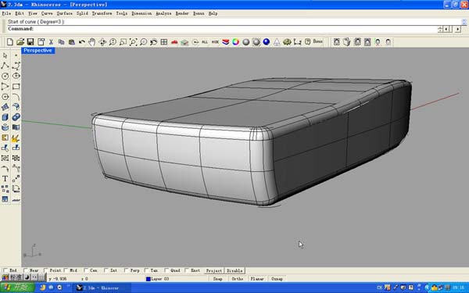Expand command history scroll arrow
This screenshot has width=469, height=293.
pyautogui.click(x=464, y=22)
